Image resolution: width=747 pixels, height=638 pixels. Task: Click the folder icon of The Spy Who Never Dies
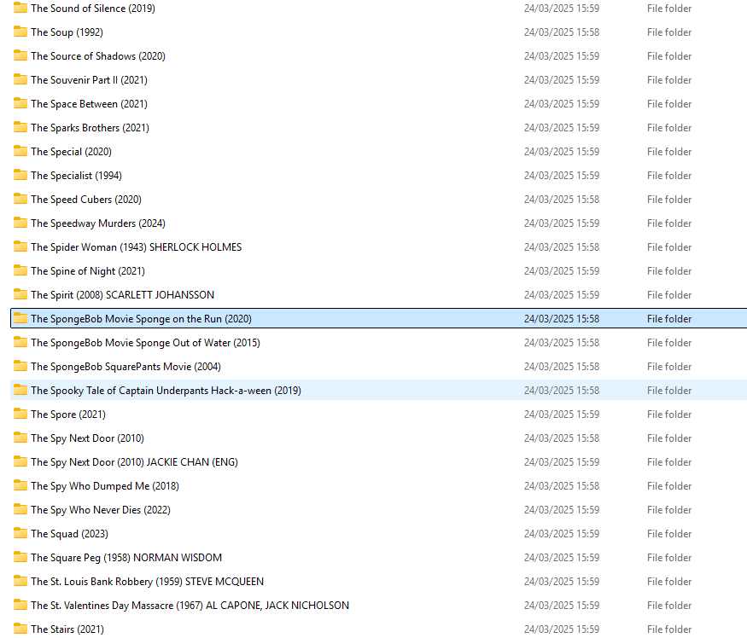point(20,509)
